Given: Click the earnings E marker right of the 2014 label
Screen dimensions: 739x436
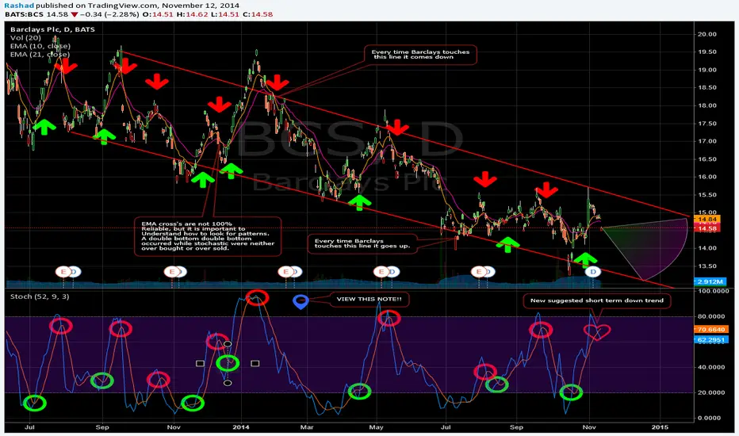Looking at the screenshot, I should tap(285, 271).
